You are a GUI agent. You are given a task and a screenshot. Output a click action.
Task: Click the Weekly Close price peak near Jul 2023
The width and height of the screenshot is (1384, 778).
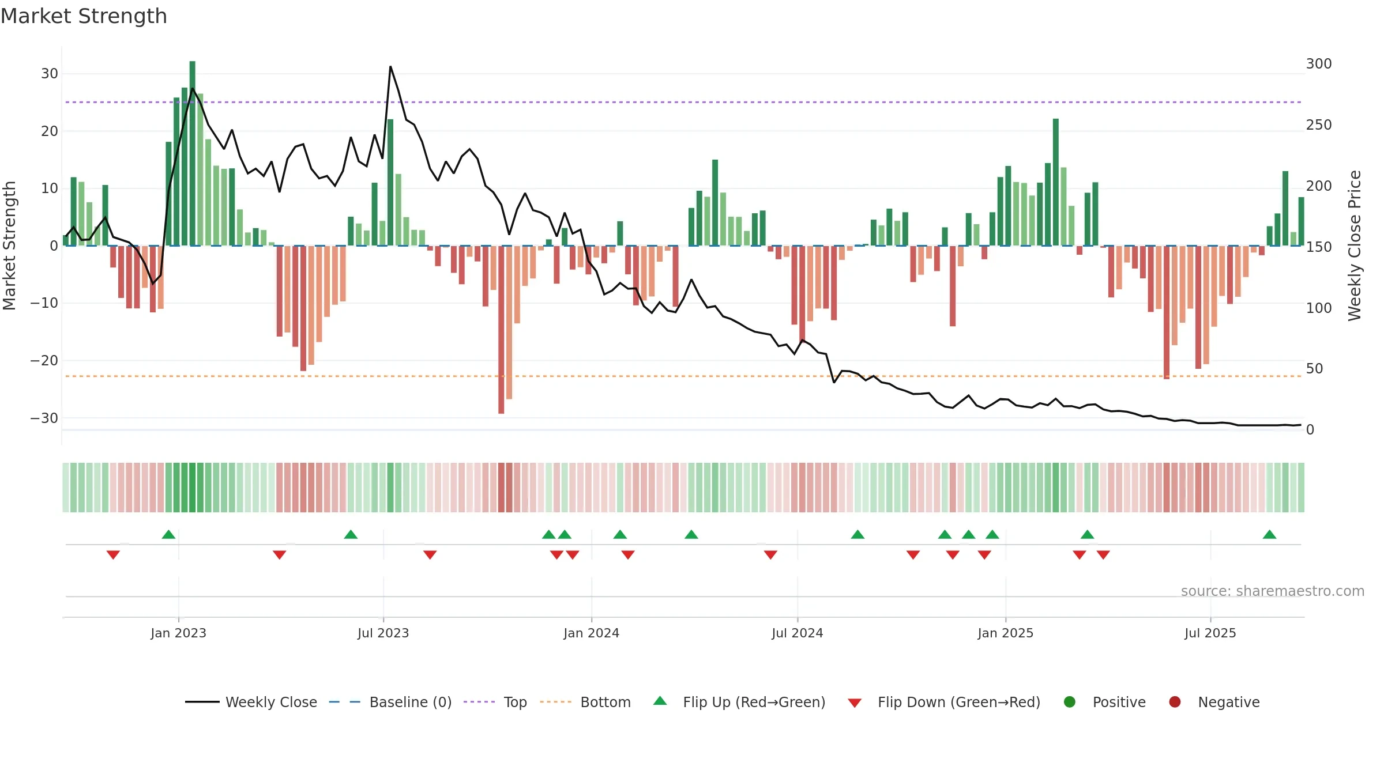pyautogui.click(x=390, y=67)
